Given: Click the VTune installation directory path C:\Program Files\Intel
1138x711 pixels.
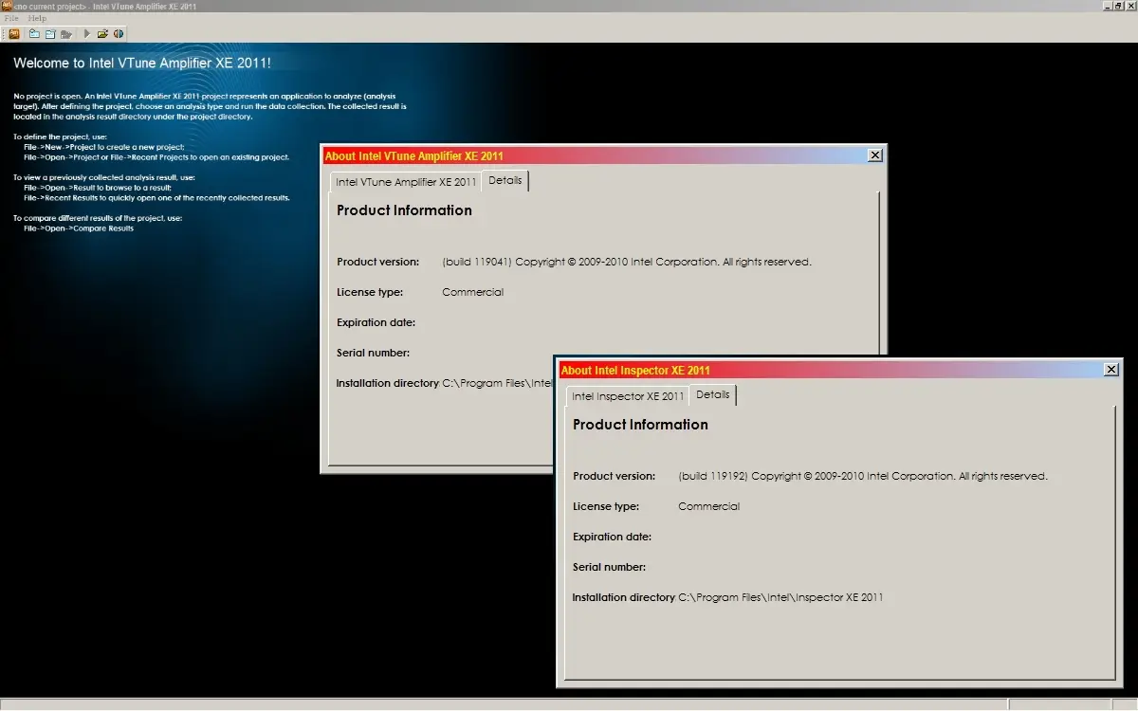Looking at the screenshot, I should 497,383.
